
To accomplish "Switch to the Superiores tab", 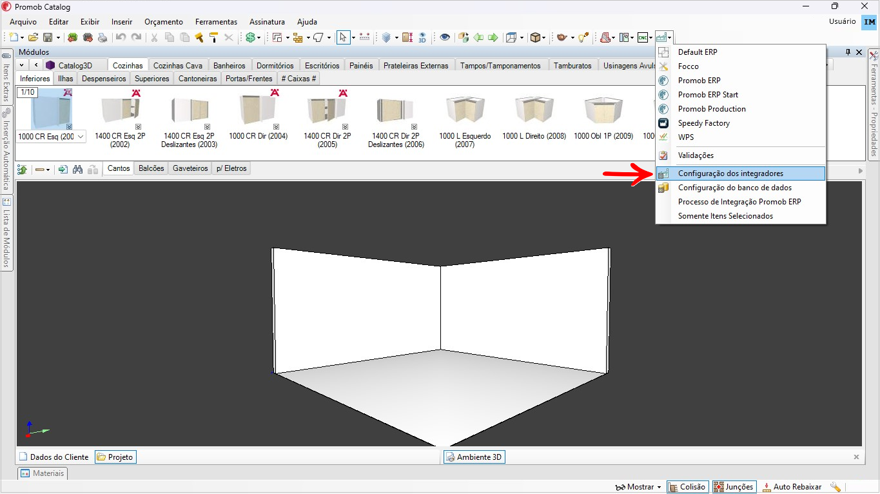I will (x=152, y=79).
